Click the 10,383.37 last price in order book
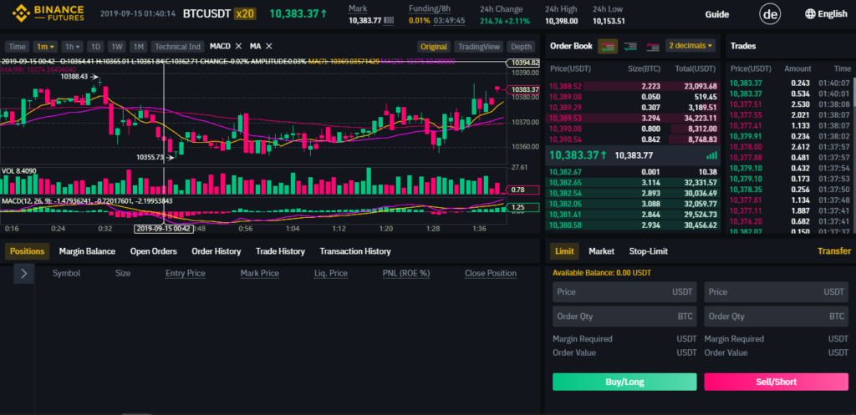The image size is (856, 415). 578,154
